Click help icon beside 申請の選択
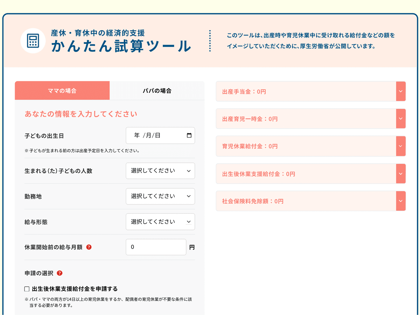Screen dimensions: 420x315 (x=59, y=273)
